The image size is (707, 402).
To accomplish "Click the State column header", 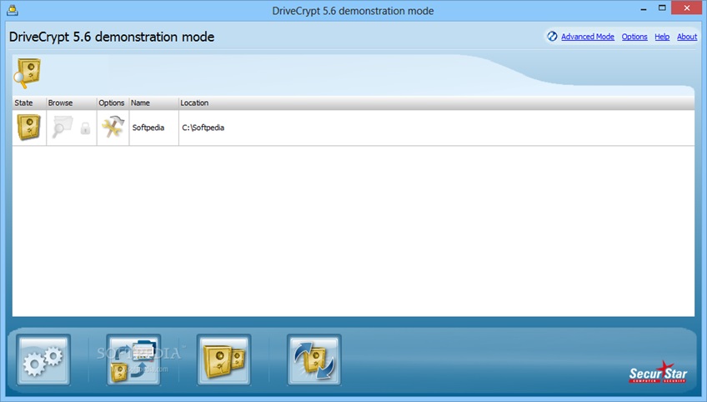I will [x=29, y=103].
